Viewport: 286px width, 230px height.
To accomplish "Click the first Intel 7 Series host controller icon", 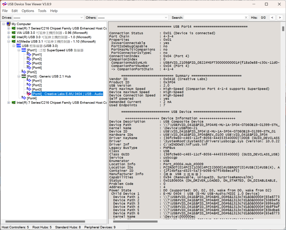I will click(x=13, y=28).
